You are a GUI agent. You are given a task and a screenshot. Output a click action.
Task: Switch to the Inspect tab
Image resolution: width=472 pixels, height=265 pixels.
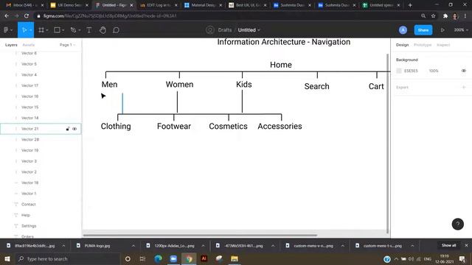[x=443, y=45]
